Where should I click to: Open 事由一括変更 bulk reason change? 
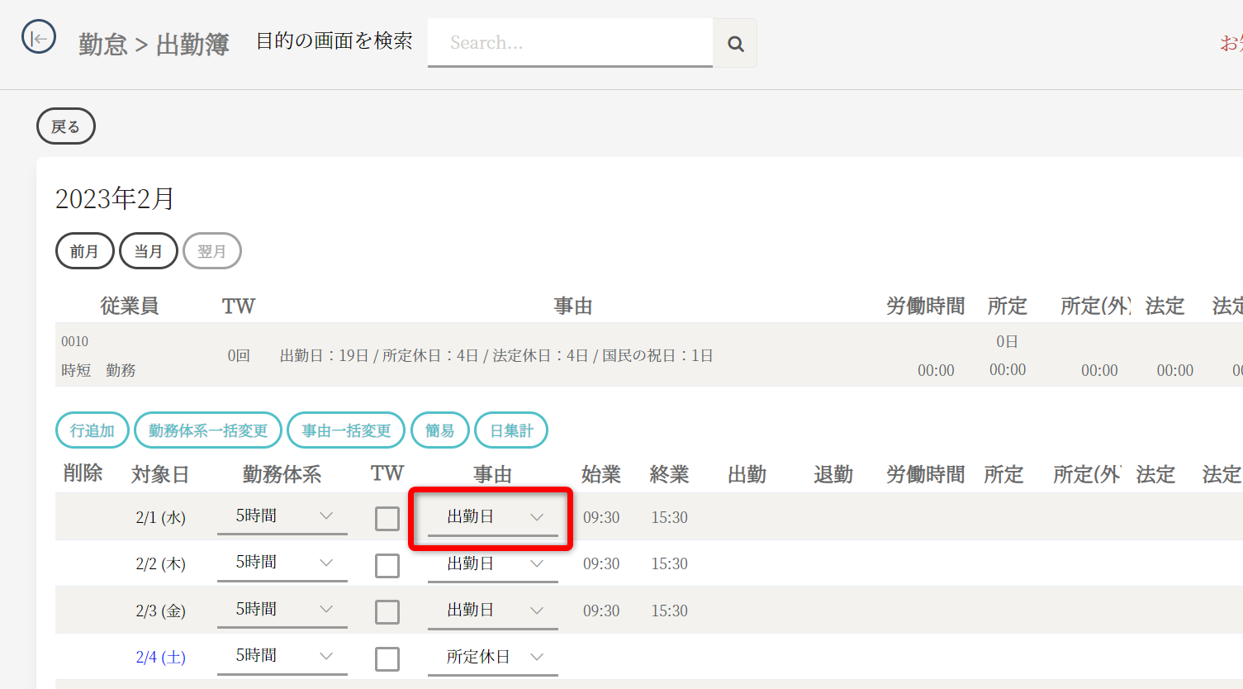346,430
